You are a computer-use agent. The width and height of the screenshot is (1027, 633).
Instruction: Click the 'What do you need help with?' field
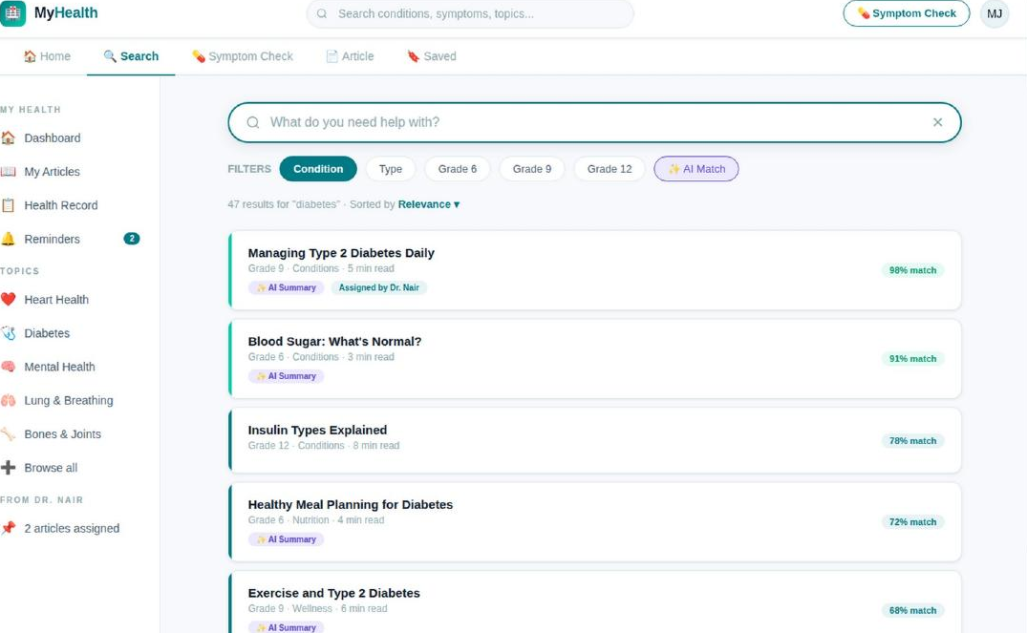click(x=595, y=122)
